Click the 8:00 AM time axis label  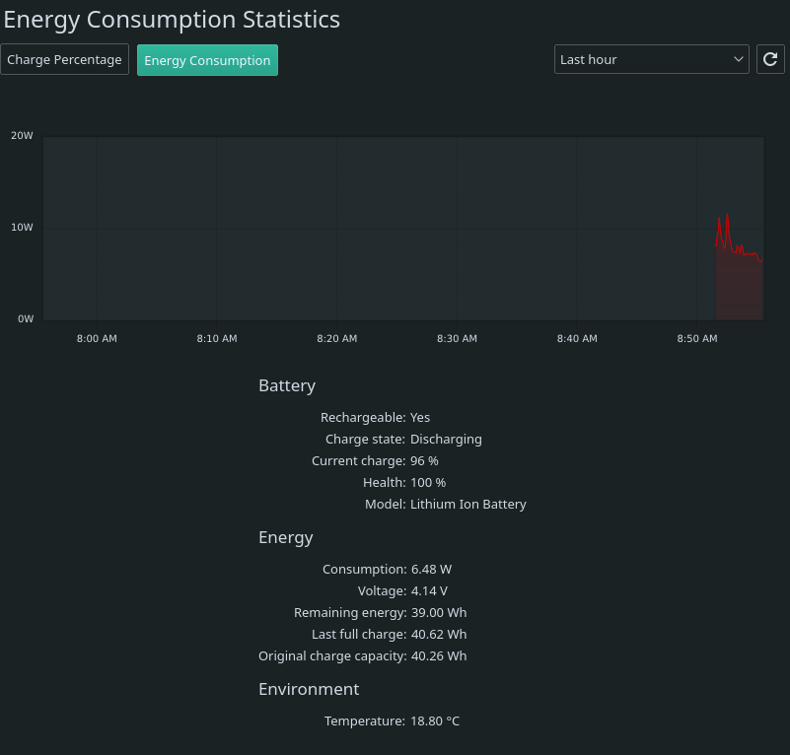click(x=97, y=338)
